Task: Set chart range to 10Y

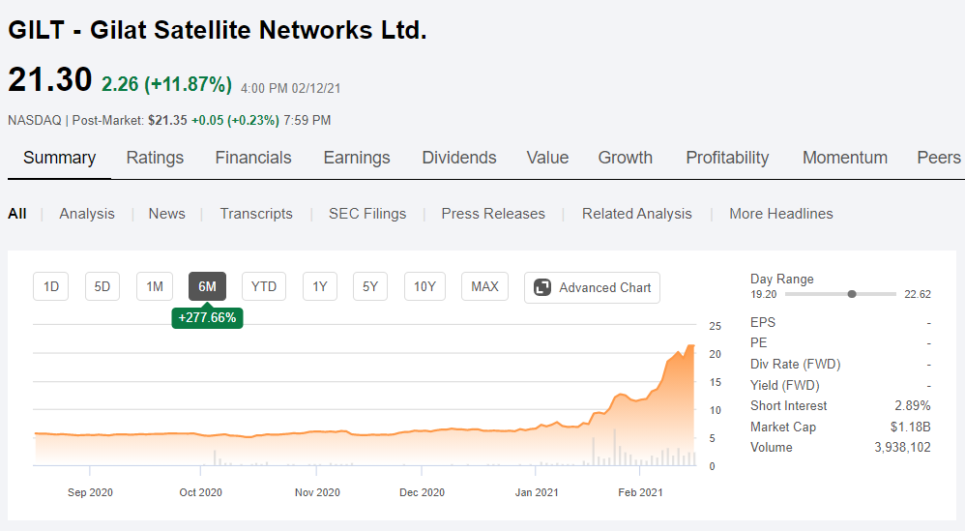Action: point(424,286)
